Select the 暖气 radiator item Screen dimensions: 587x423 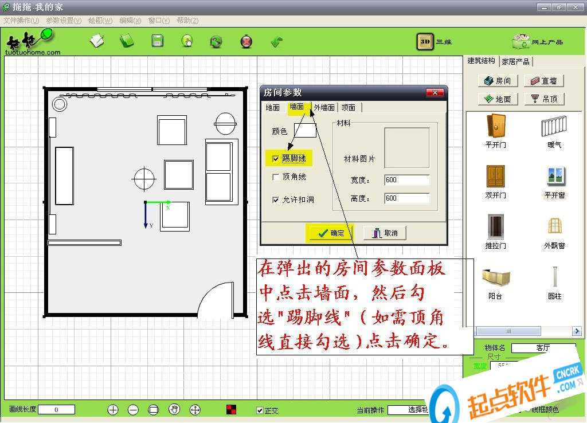click(x=554, y=131)
